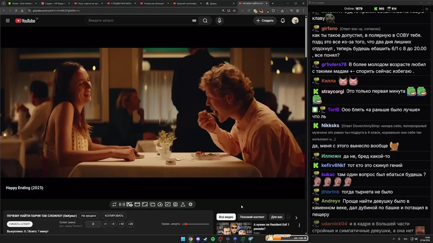Select the Похожий контент filter chip

pyautogui.click(x=252, y=217)
